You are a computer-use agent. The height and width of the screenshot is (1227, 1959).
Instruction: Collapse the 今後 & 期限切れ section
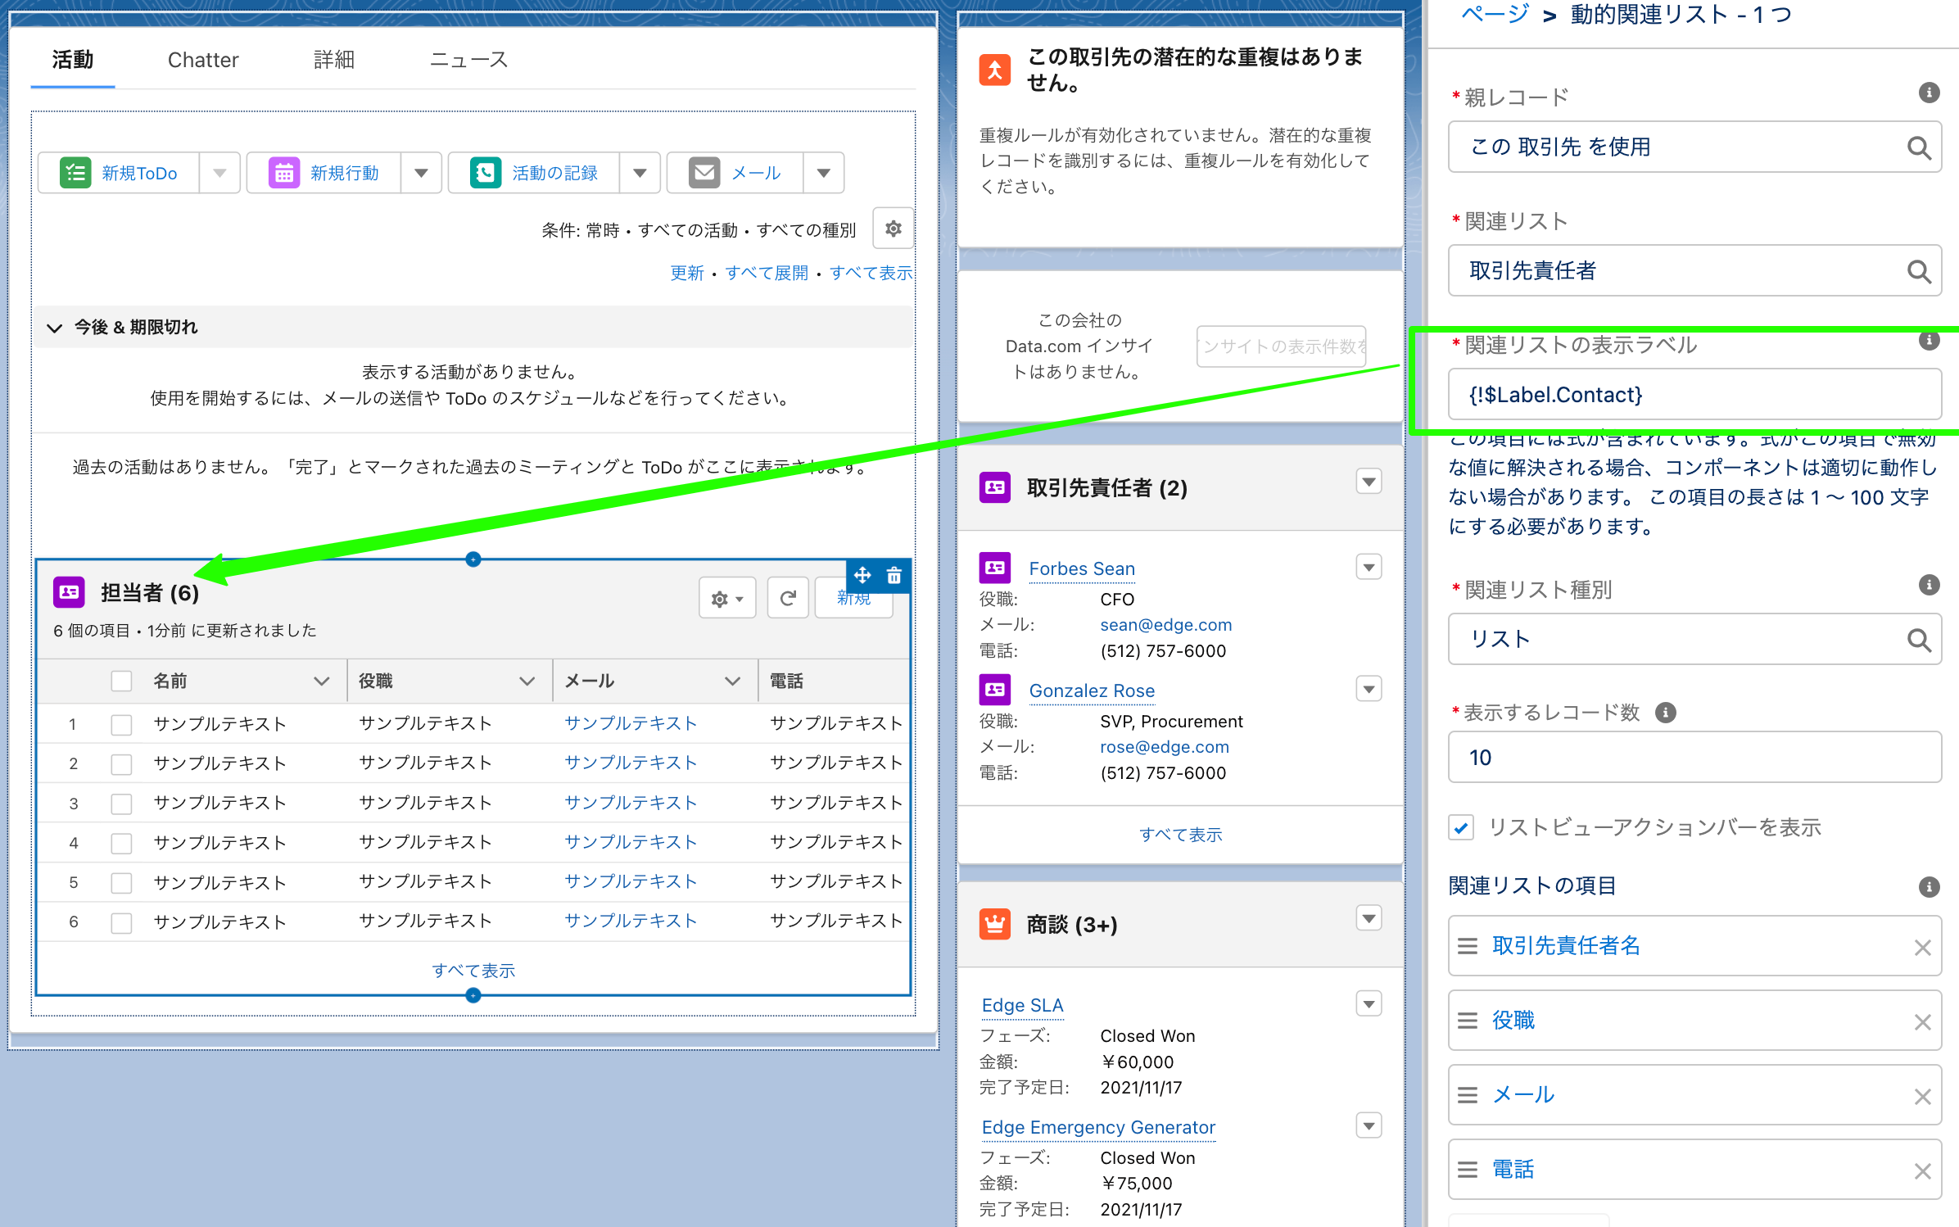pos(55,328)
